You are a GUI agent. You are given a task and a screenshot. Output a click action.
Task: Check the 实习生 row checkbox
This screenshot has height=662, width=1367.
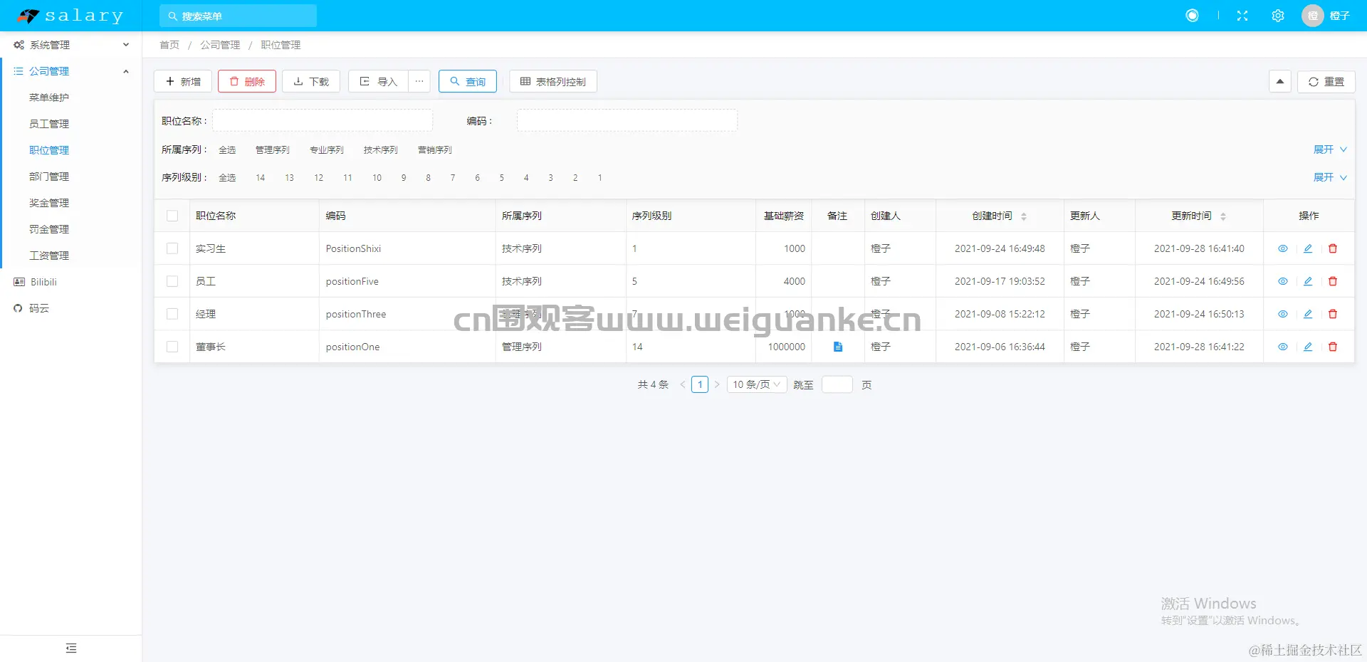172,248
